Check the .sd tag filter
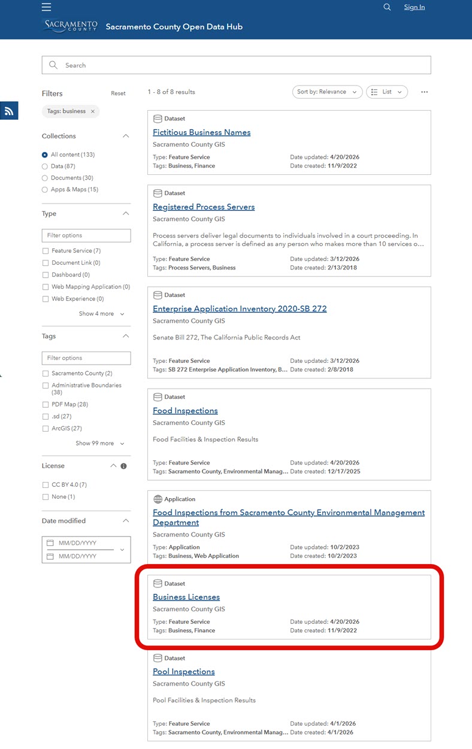 tap(46, 417)
